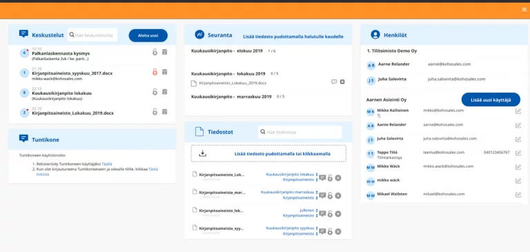Screen dimensions: 530x252
Task: Unlock the red-locked Kirjanpitoaineisto_syyskuu_2017.docx conversation
Action: (155, 72)
